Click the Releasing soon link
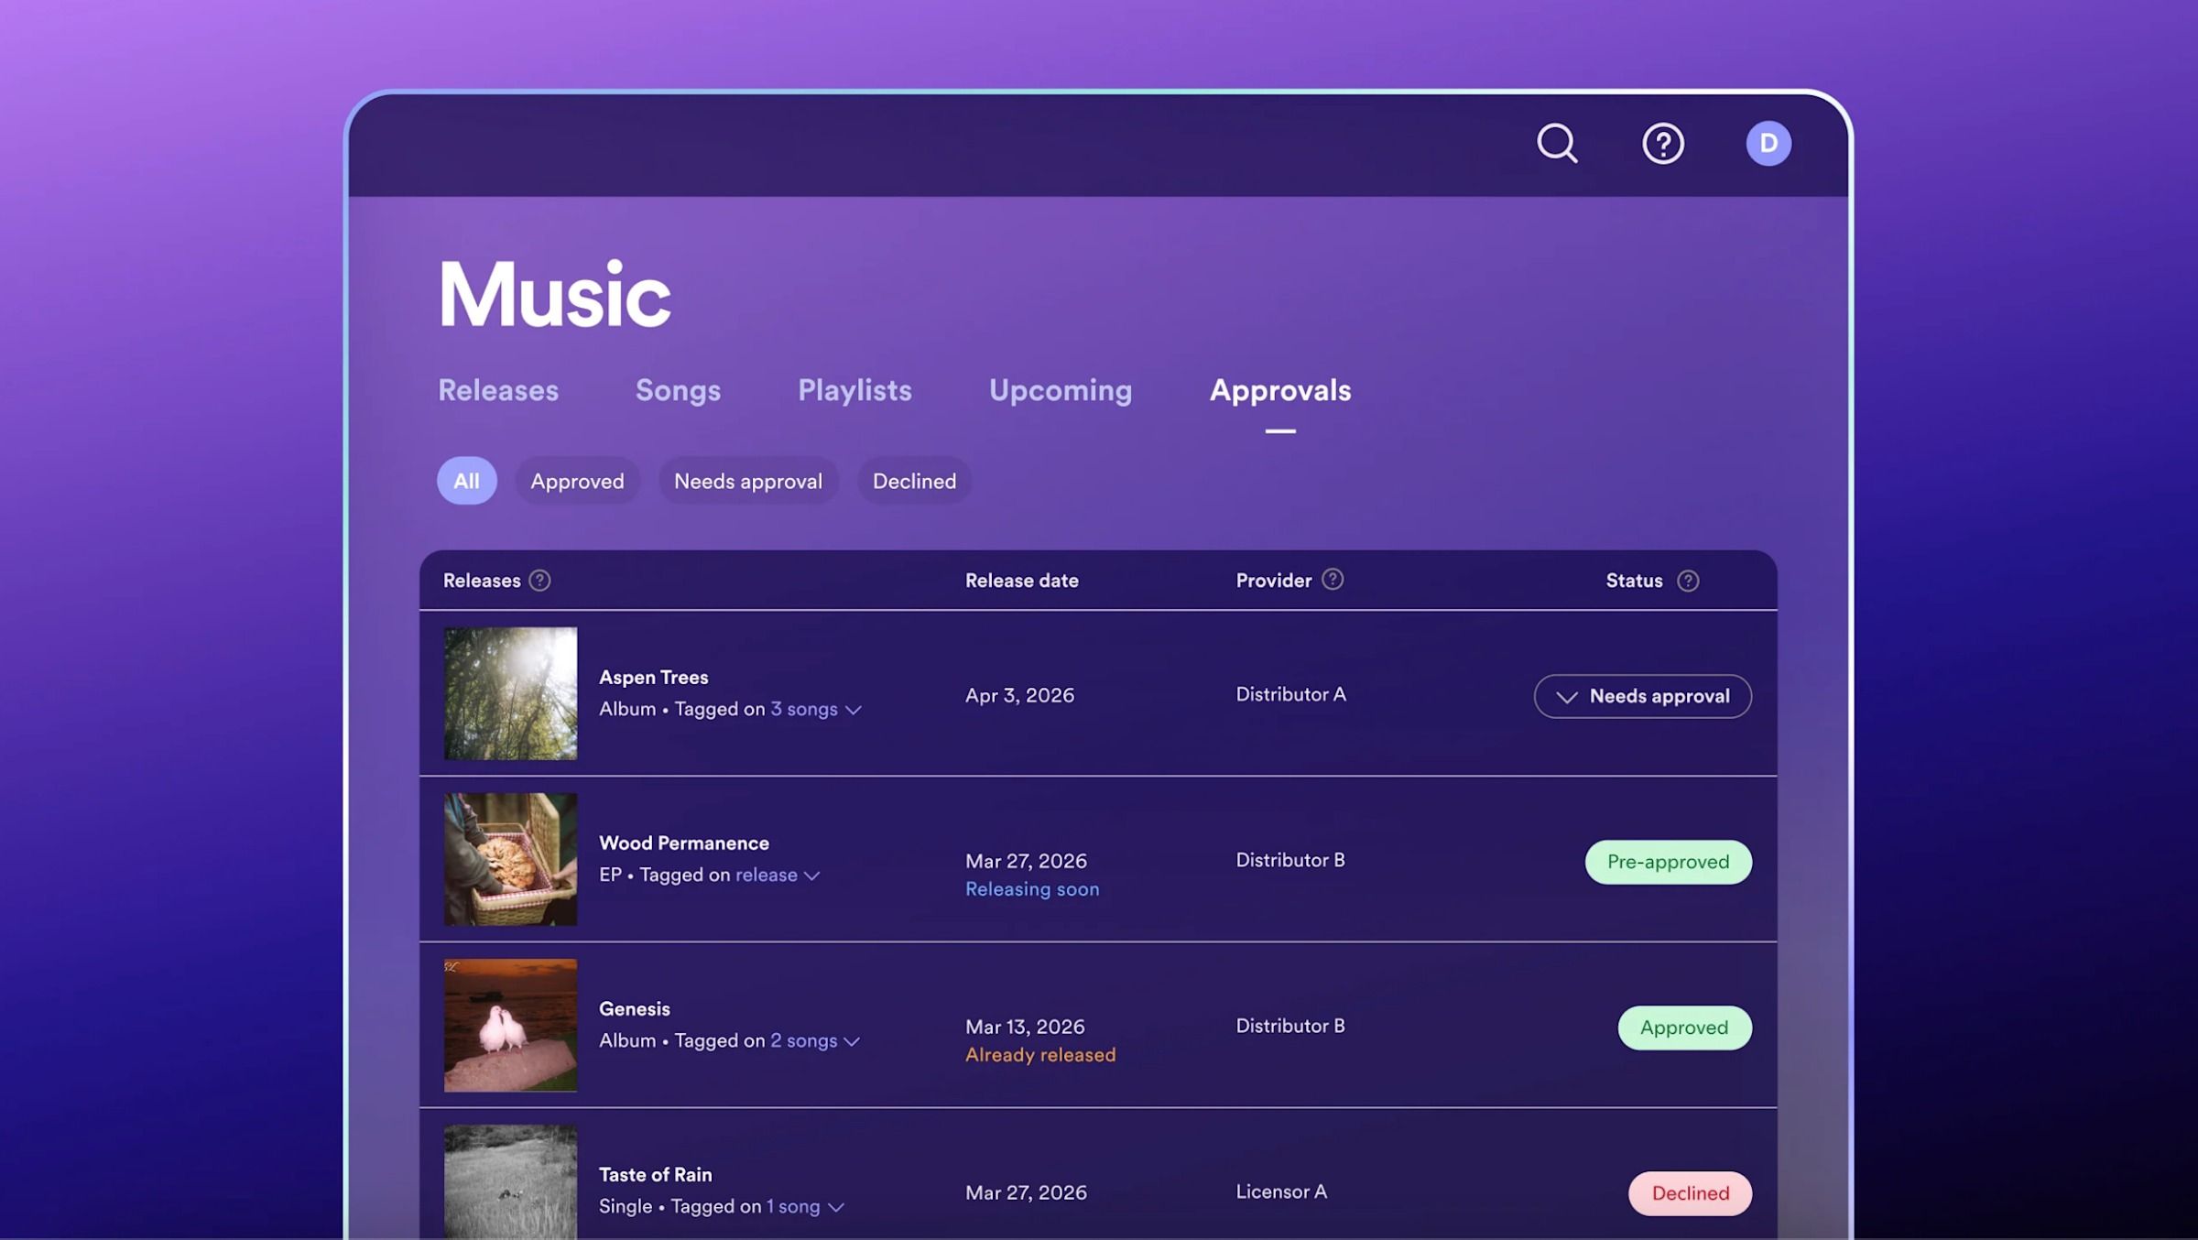Image resolution: width=2198 pixels, height=1240 pixels. (1032, 888)
